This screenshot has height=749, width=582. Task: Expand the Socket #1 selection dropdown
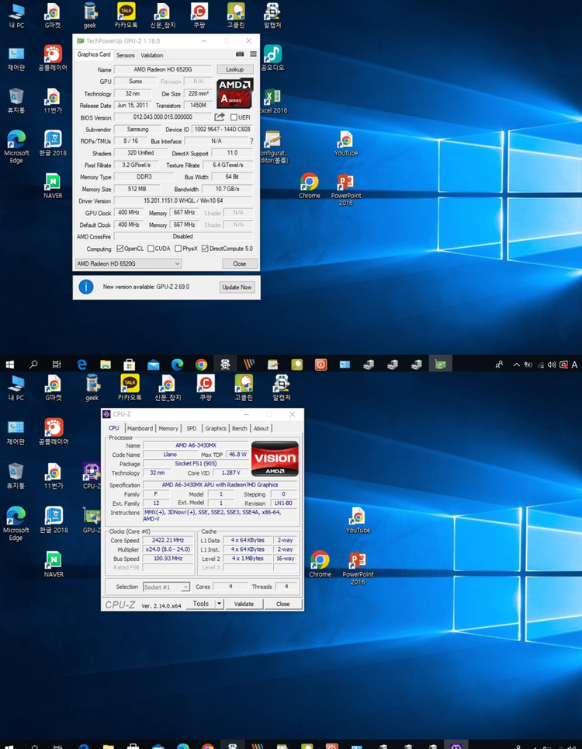click(x=185, y=587)
